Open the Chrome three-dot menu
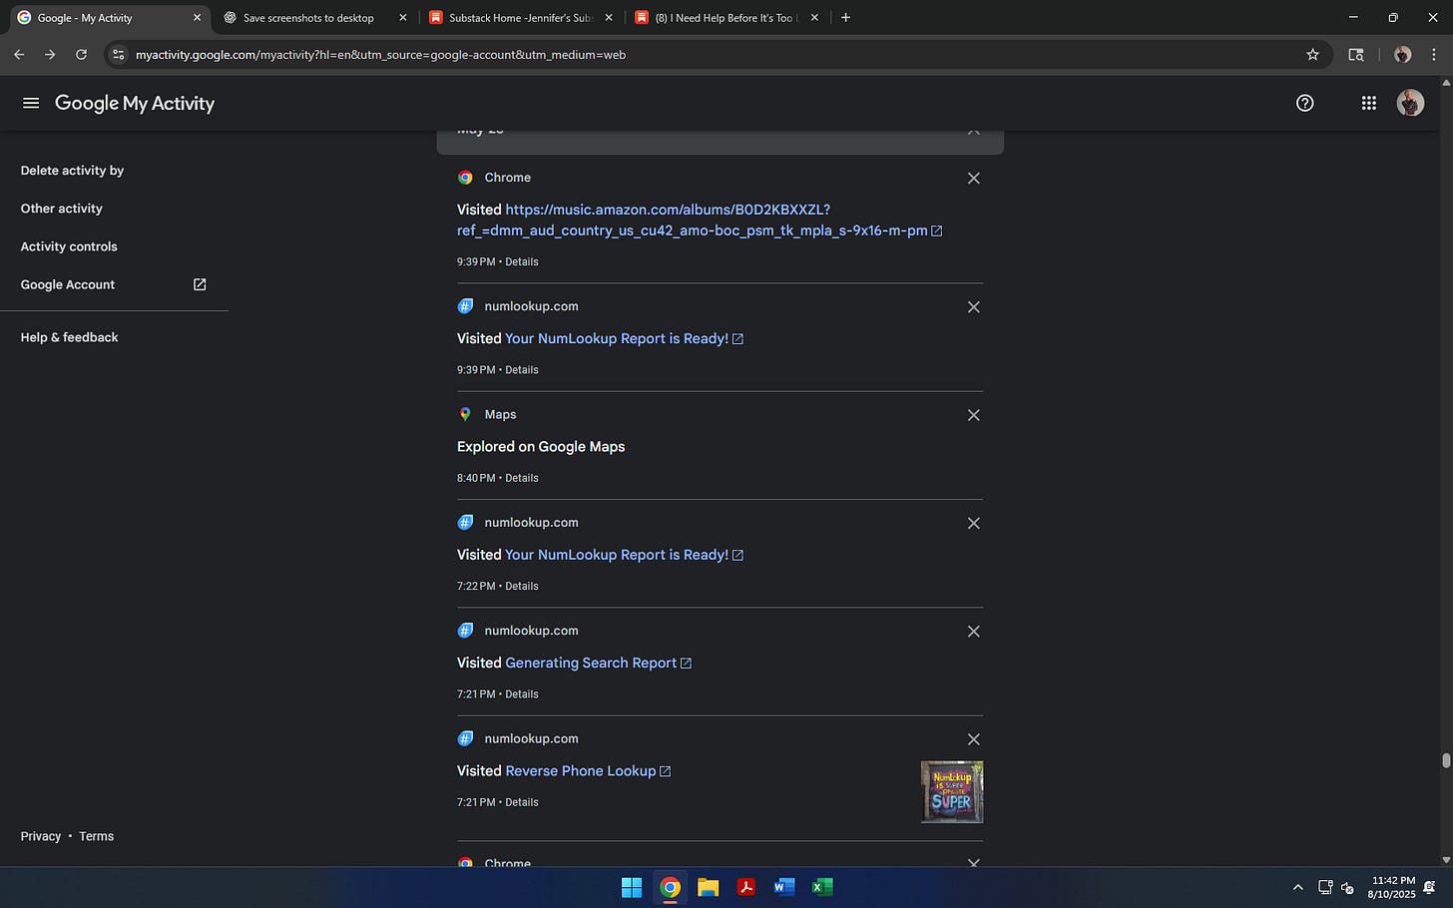Viewport: 1453px width, 908px height. [x=1434, y=55]
